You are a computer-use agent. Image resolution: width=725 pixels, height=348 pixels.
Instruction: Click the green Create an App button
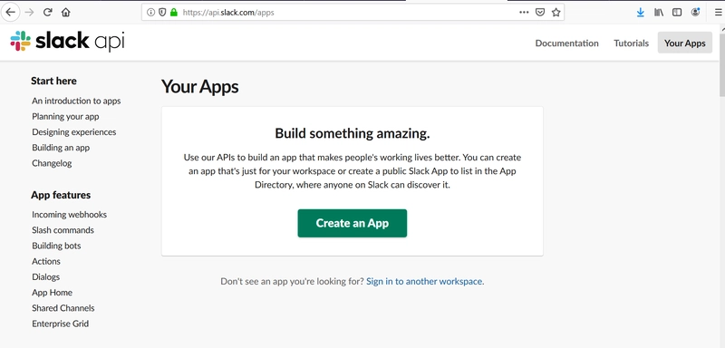point(353,223)
